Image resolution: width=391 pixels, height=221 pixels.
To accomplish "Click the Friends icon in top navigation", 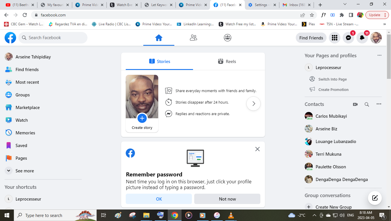I will pos(193,38).
